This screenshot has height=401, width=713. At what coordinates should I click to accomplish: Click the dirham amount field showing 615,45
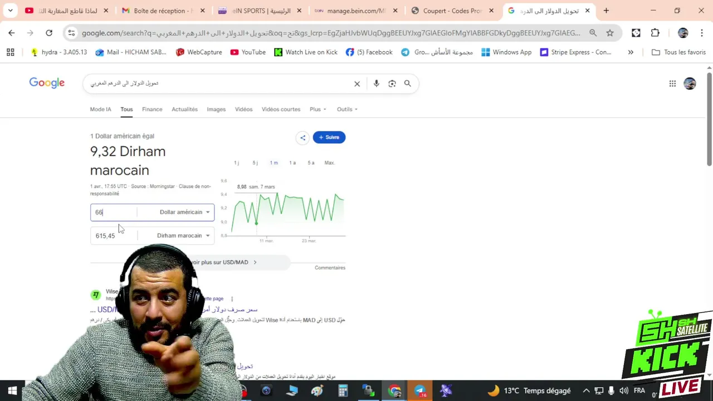pos(114,236)
